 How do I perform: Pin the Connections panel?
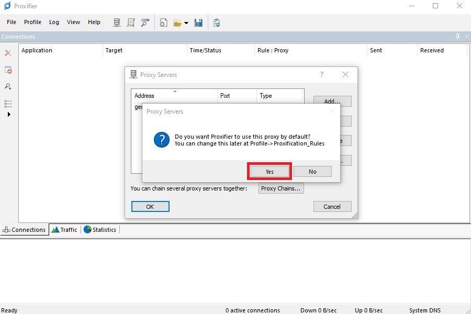(458, 37)
